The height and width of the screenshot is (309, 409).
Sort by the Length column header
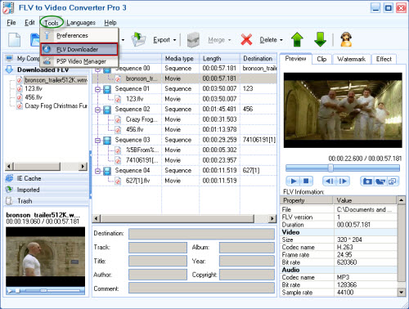click(220, 59)
